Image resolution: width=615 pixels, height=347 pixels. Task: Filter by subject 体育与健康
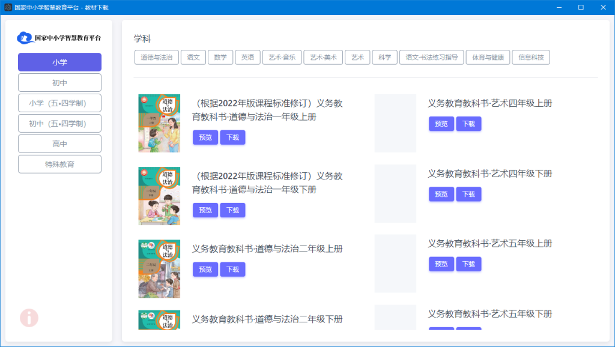tap(488, 57)
